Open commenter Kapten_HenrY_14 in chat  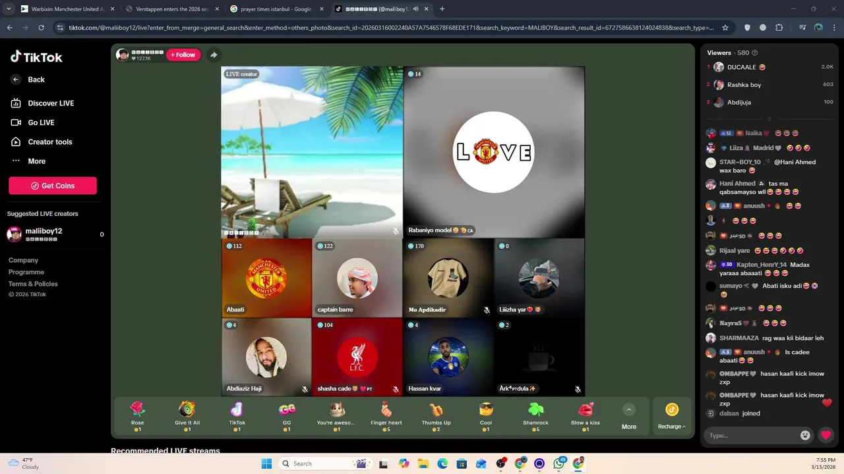[761, 265]
